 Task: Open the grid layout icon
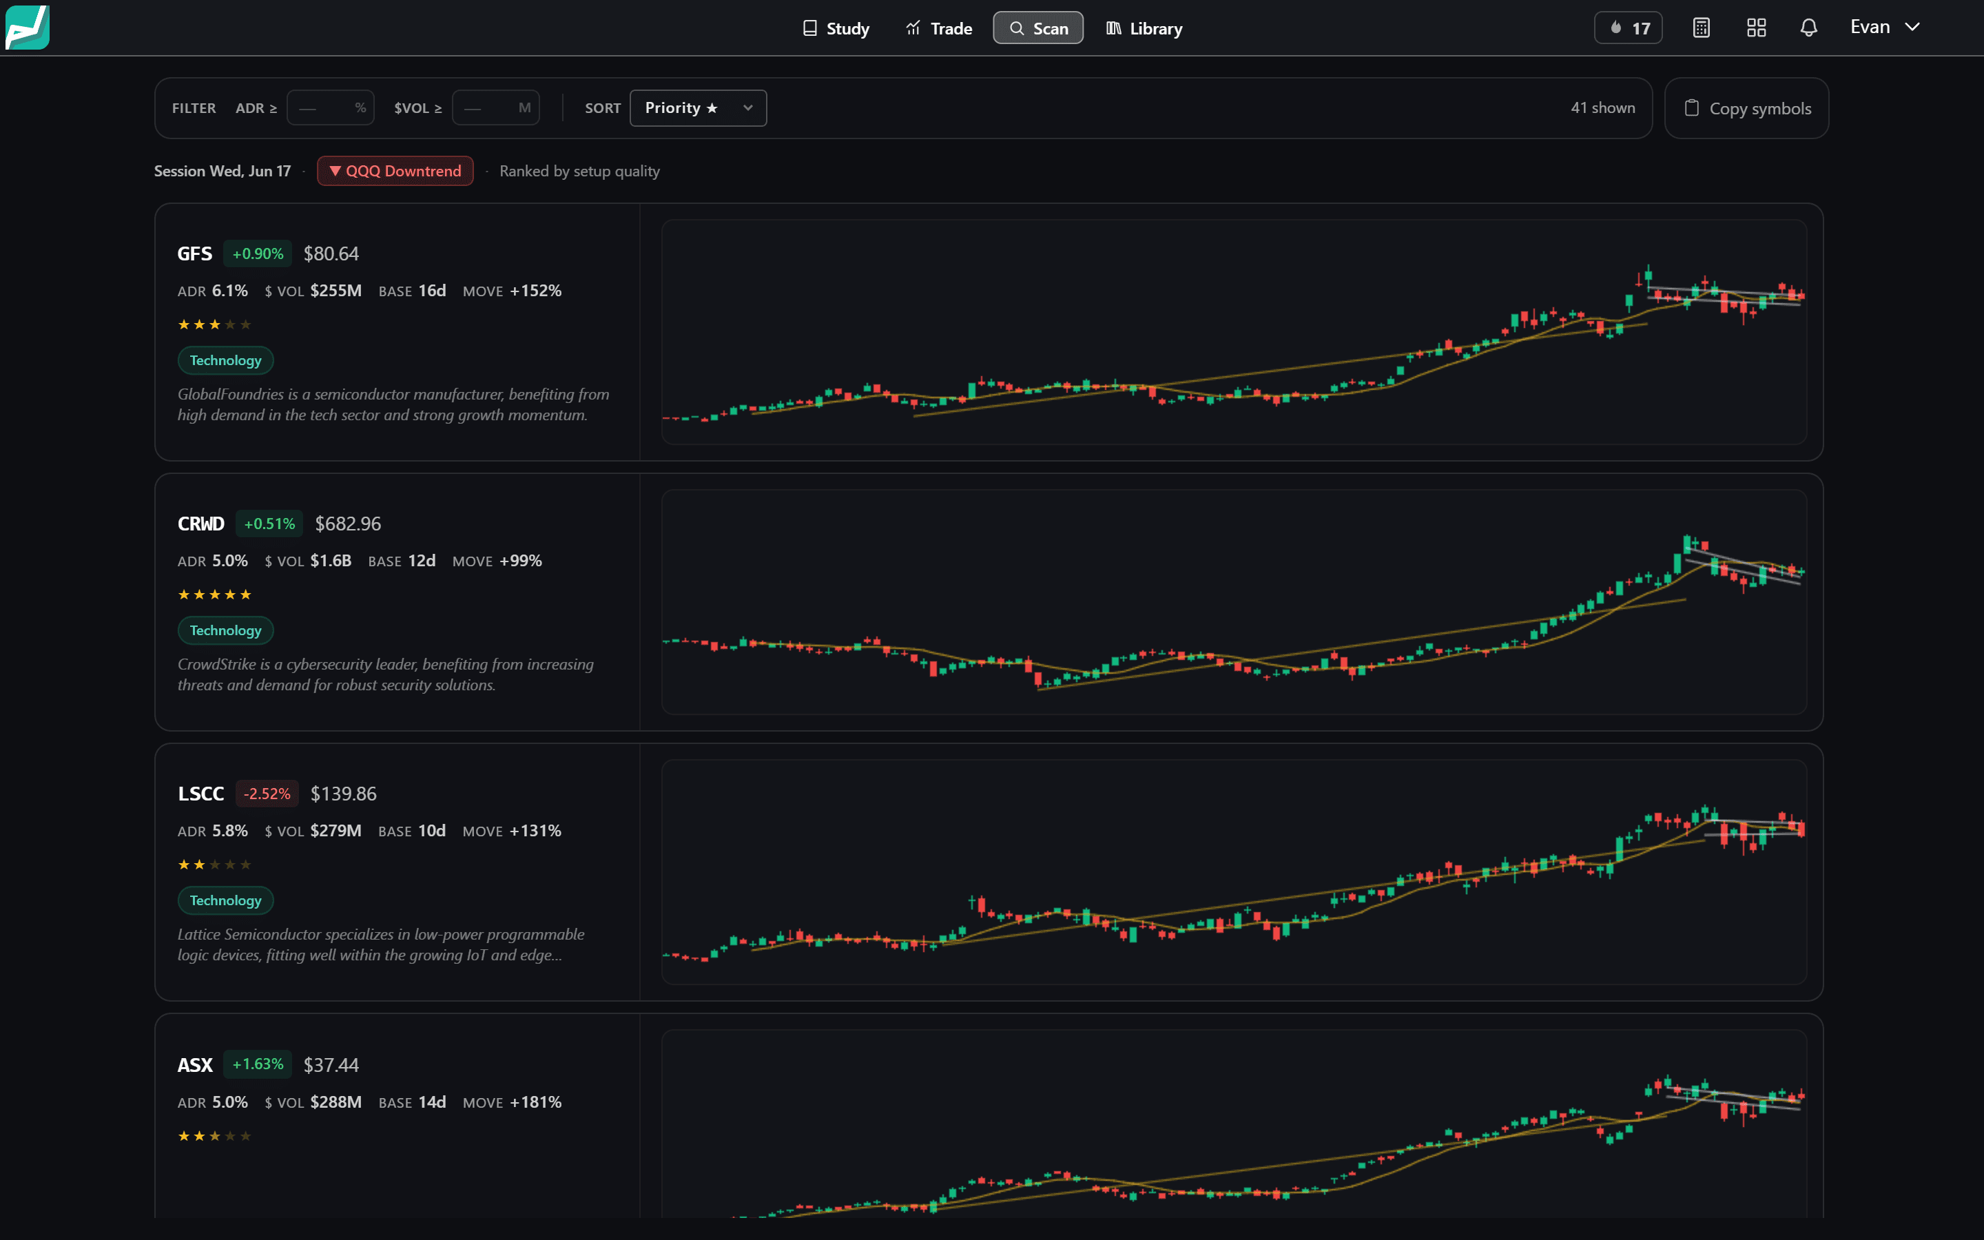[x=1756, y=28]
